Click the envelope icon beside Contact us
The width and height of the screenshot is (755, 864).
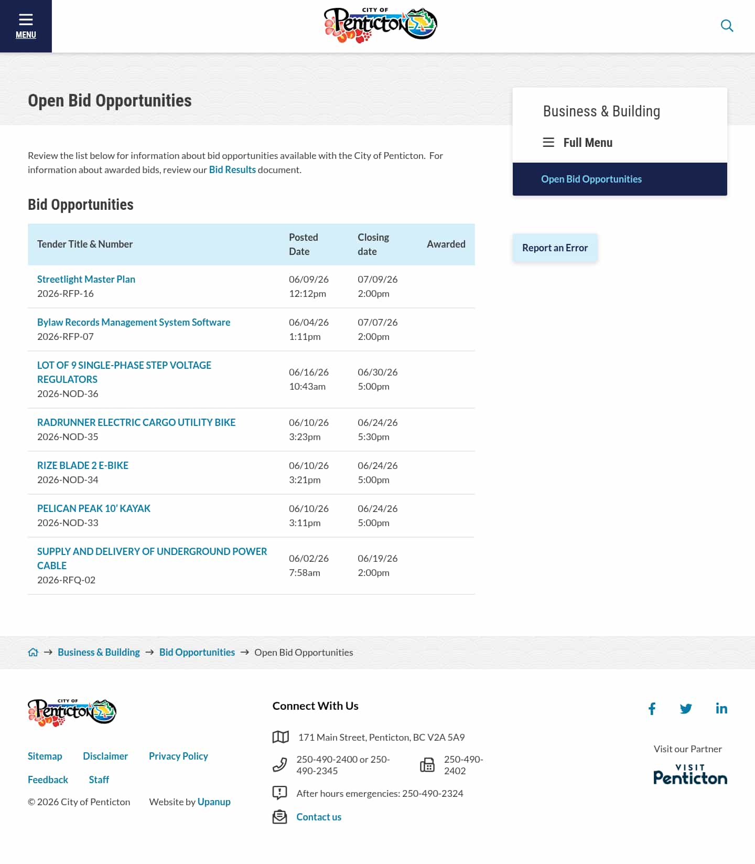pos(279,817)
